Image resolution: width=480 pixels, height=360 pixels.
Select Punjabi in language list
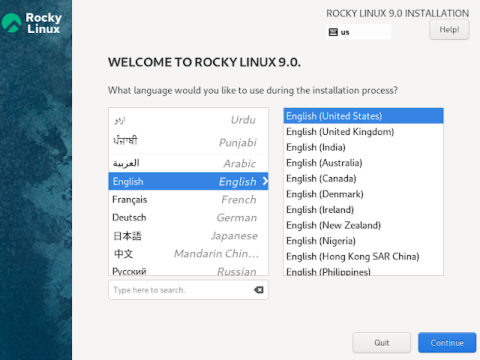pos(188,142)
